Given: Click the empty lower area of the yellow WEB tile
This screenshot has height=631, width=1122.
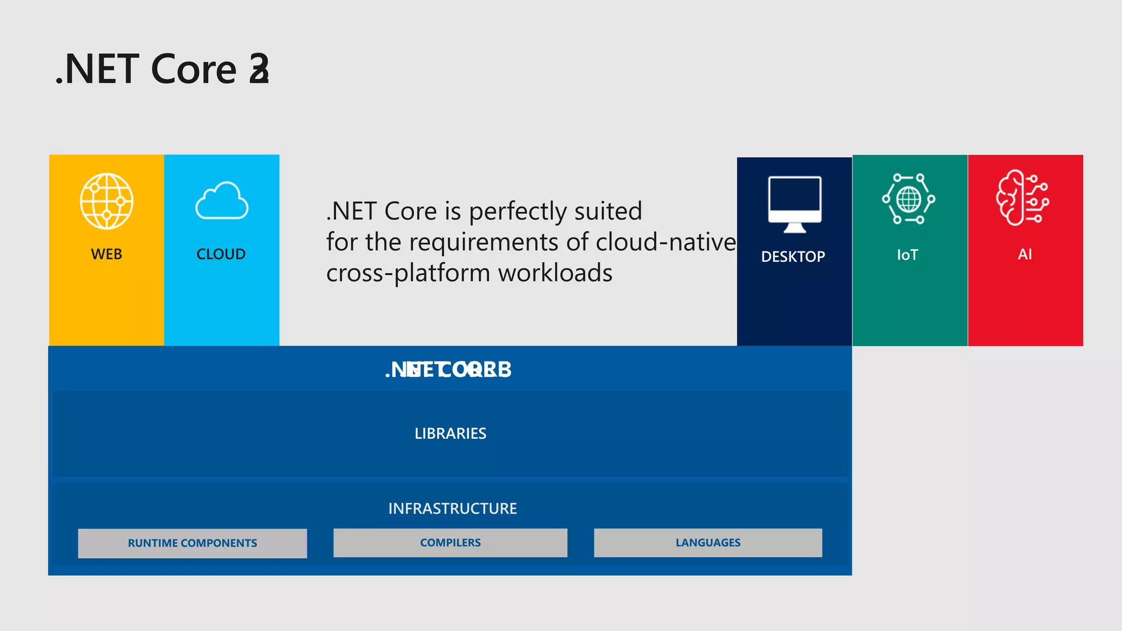Looking at the screenshot, I should [x=106, y=307].
